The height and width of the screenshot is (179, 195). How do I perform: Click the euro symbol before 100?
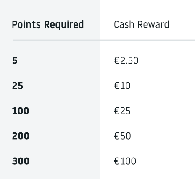click(x=117, y=161)
